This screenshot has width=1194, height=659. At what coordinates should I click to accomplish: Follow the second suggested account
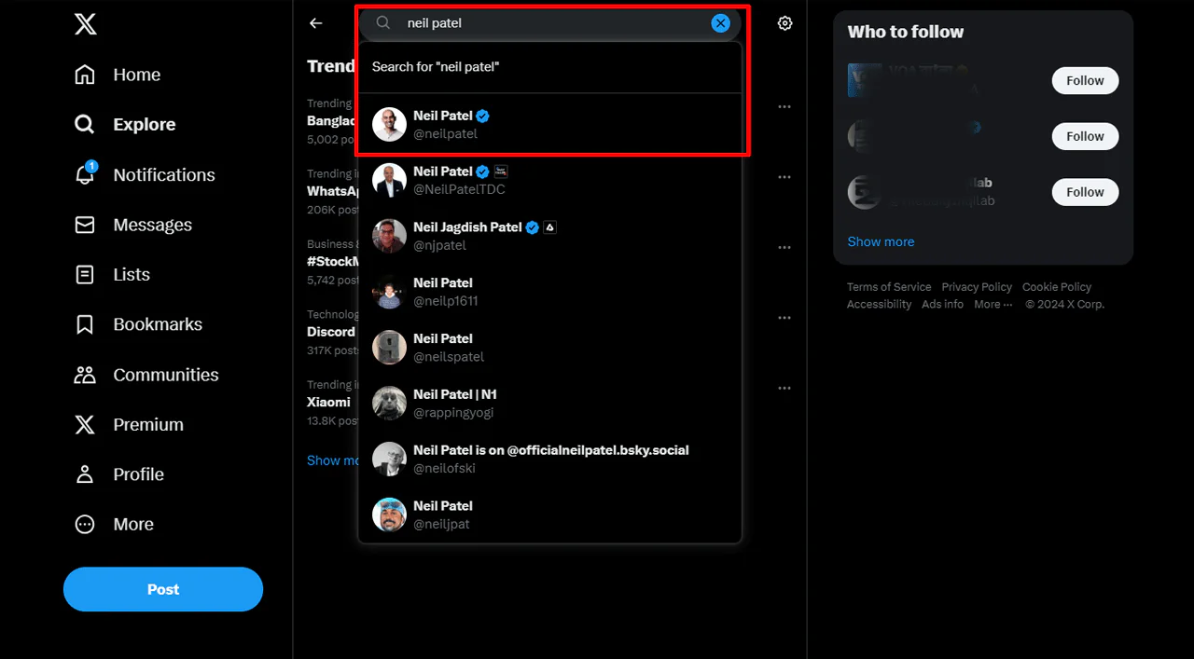(x=1085, y=136)
